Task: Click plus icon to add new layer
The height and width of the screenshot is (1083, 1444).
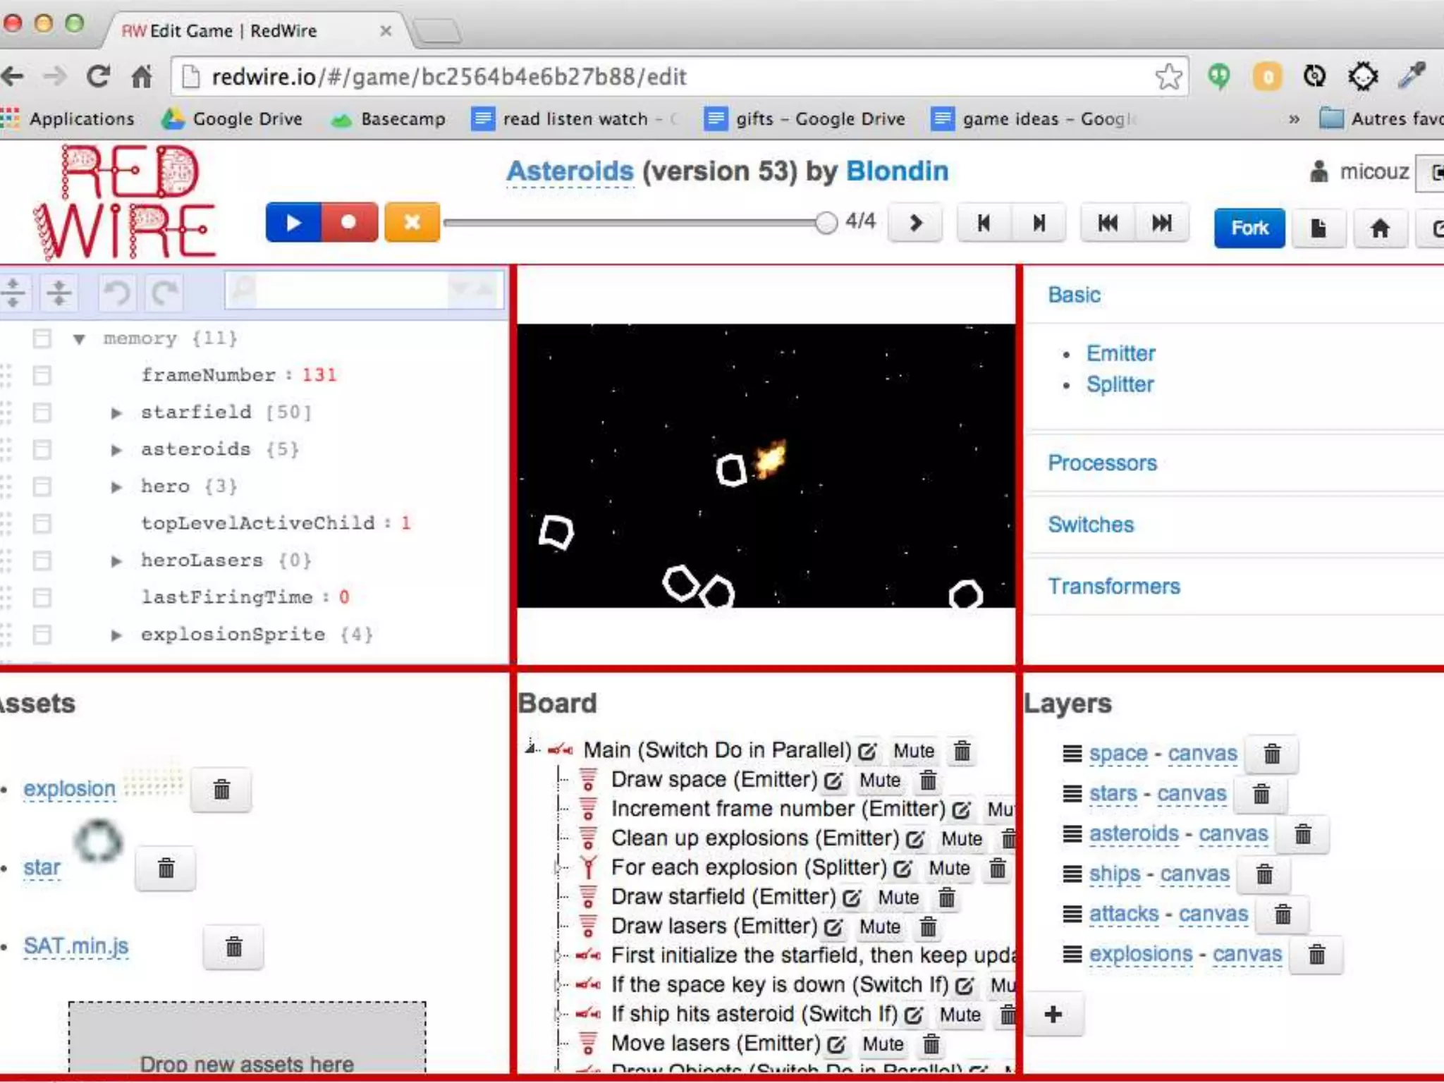Action: (x=1053, y=1015)
